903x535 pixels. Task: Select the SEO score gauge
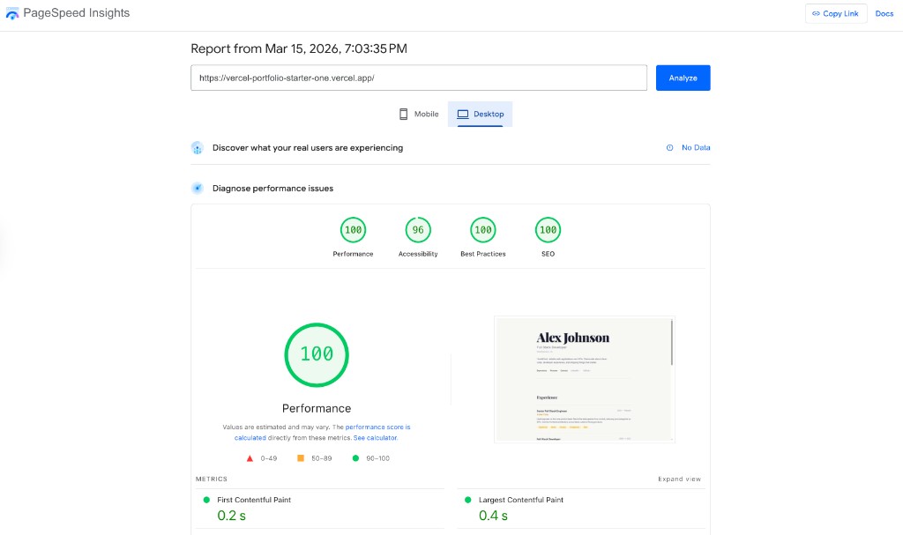[x=548, y=231]
